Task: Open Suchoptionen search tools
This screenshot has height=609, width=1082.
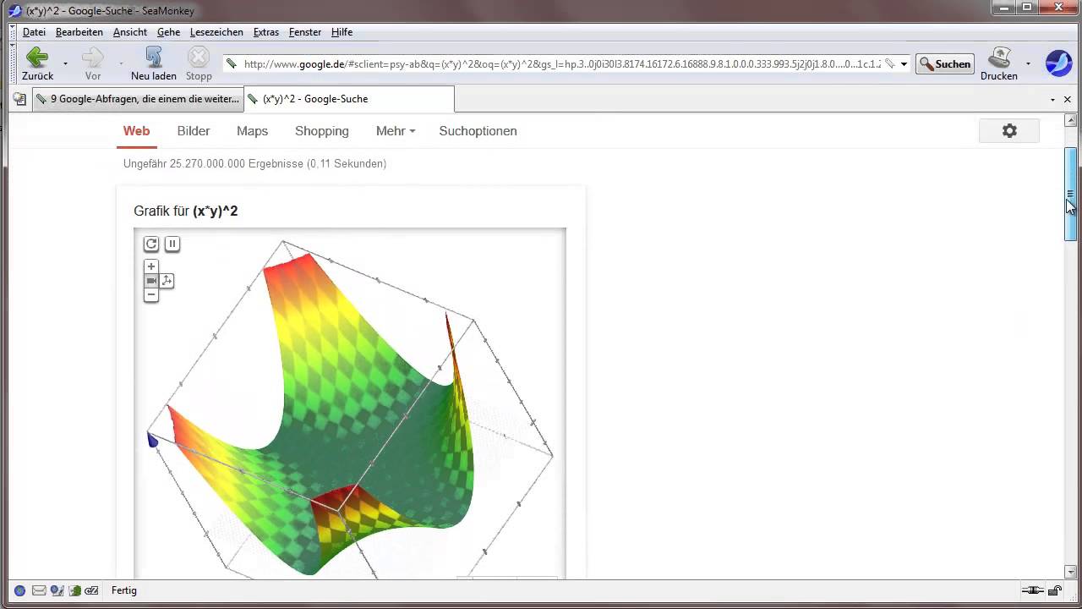Action: click(478, 131)
